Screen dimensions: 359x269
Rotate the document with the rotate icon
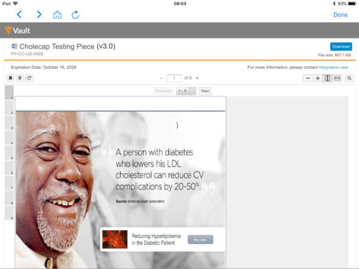(x=29, y=78)
